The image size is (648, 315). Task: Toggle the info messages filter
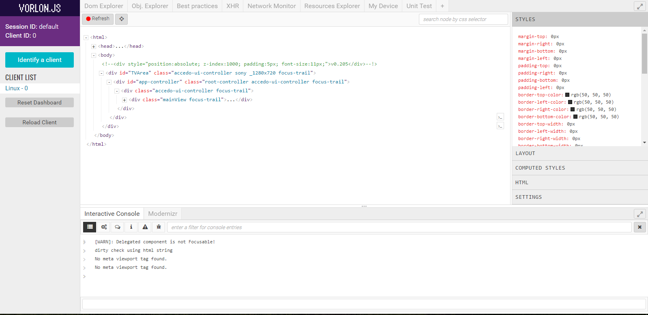[131, 227]
